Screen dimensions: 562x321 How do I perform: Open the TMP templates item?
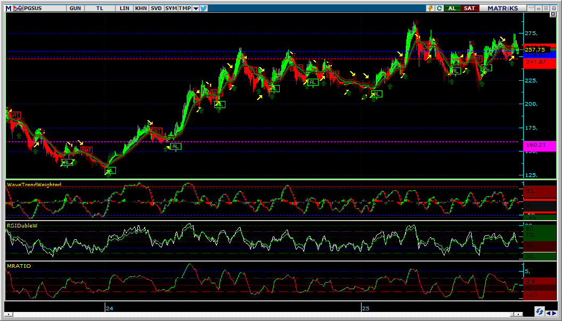pos(185,9)
